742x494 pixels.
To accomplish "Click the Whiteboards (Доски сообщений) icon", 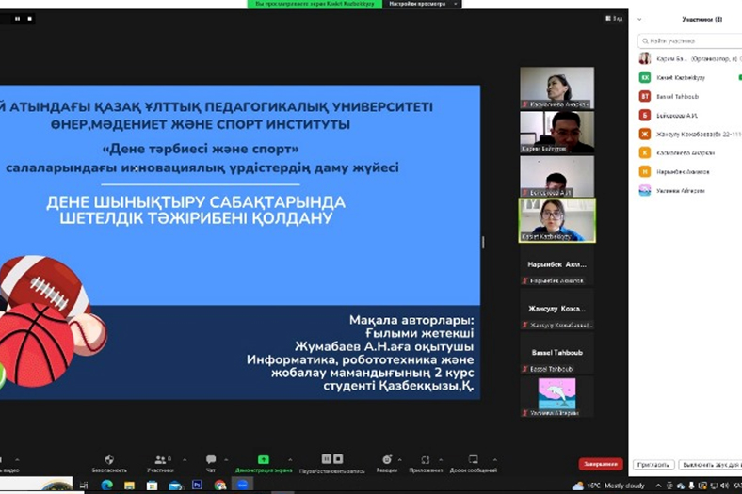I will [x=473, y=460].
